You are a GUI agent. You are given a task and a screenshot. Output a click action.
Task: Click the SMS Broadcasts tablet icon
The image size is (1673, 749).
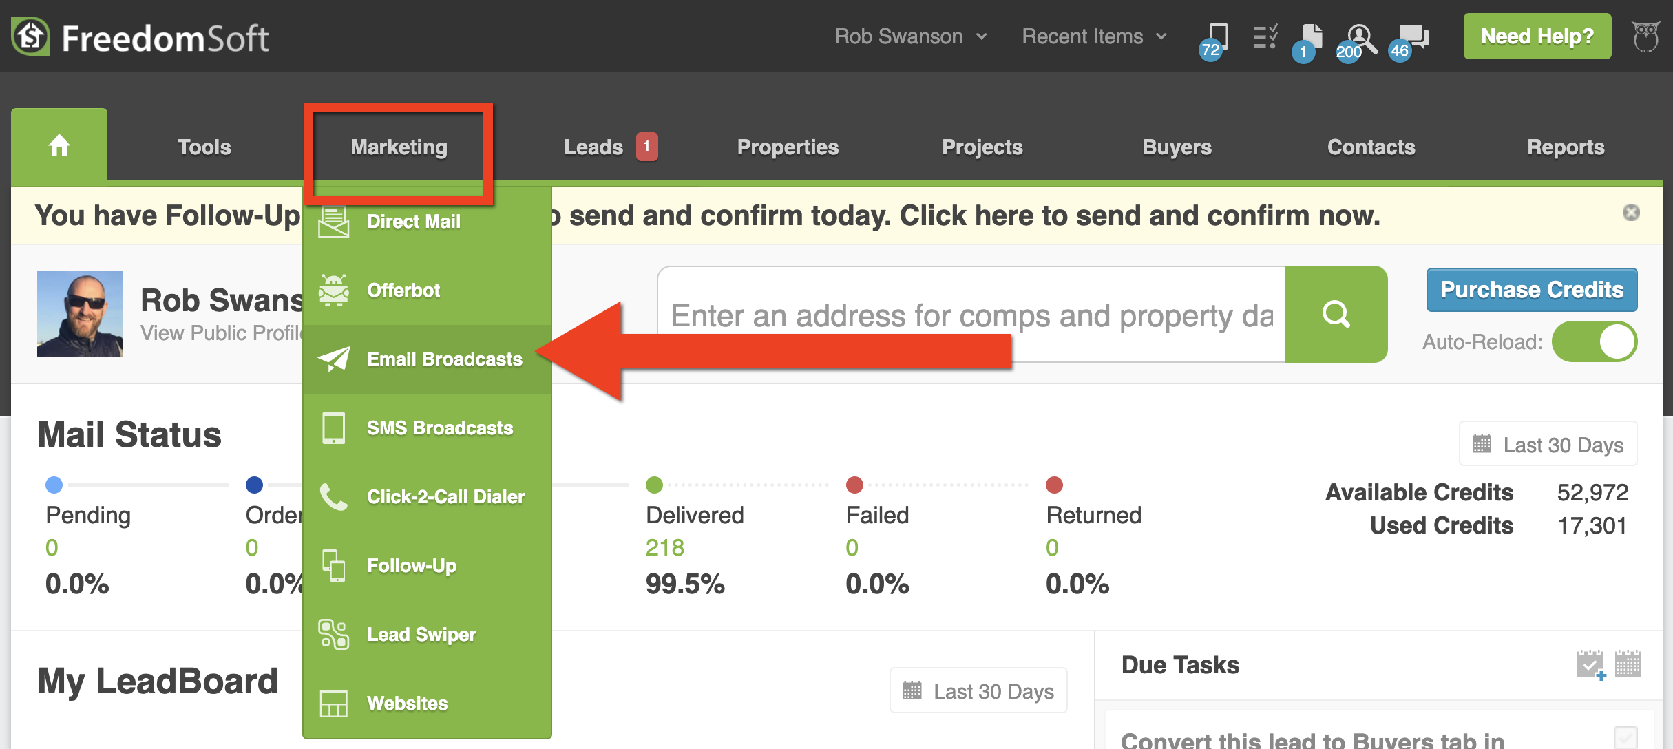(x=334, y=428)
